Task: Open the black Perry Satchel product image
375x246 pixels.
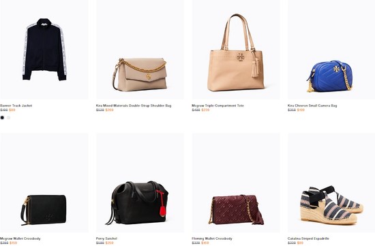Action: [x=140, y=183]
